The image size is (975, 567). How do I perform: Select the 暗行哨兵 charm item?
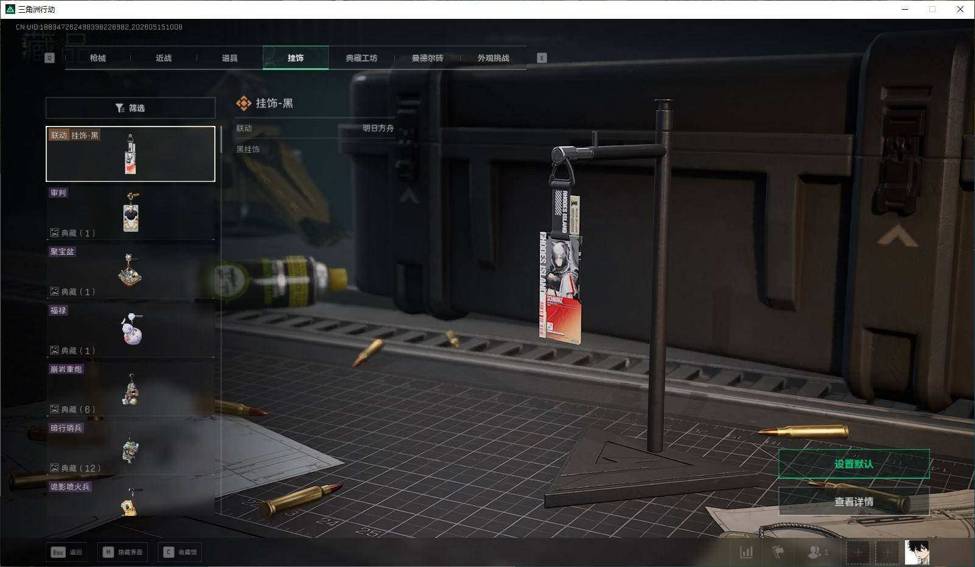[x=130, y=447]
